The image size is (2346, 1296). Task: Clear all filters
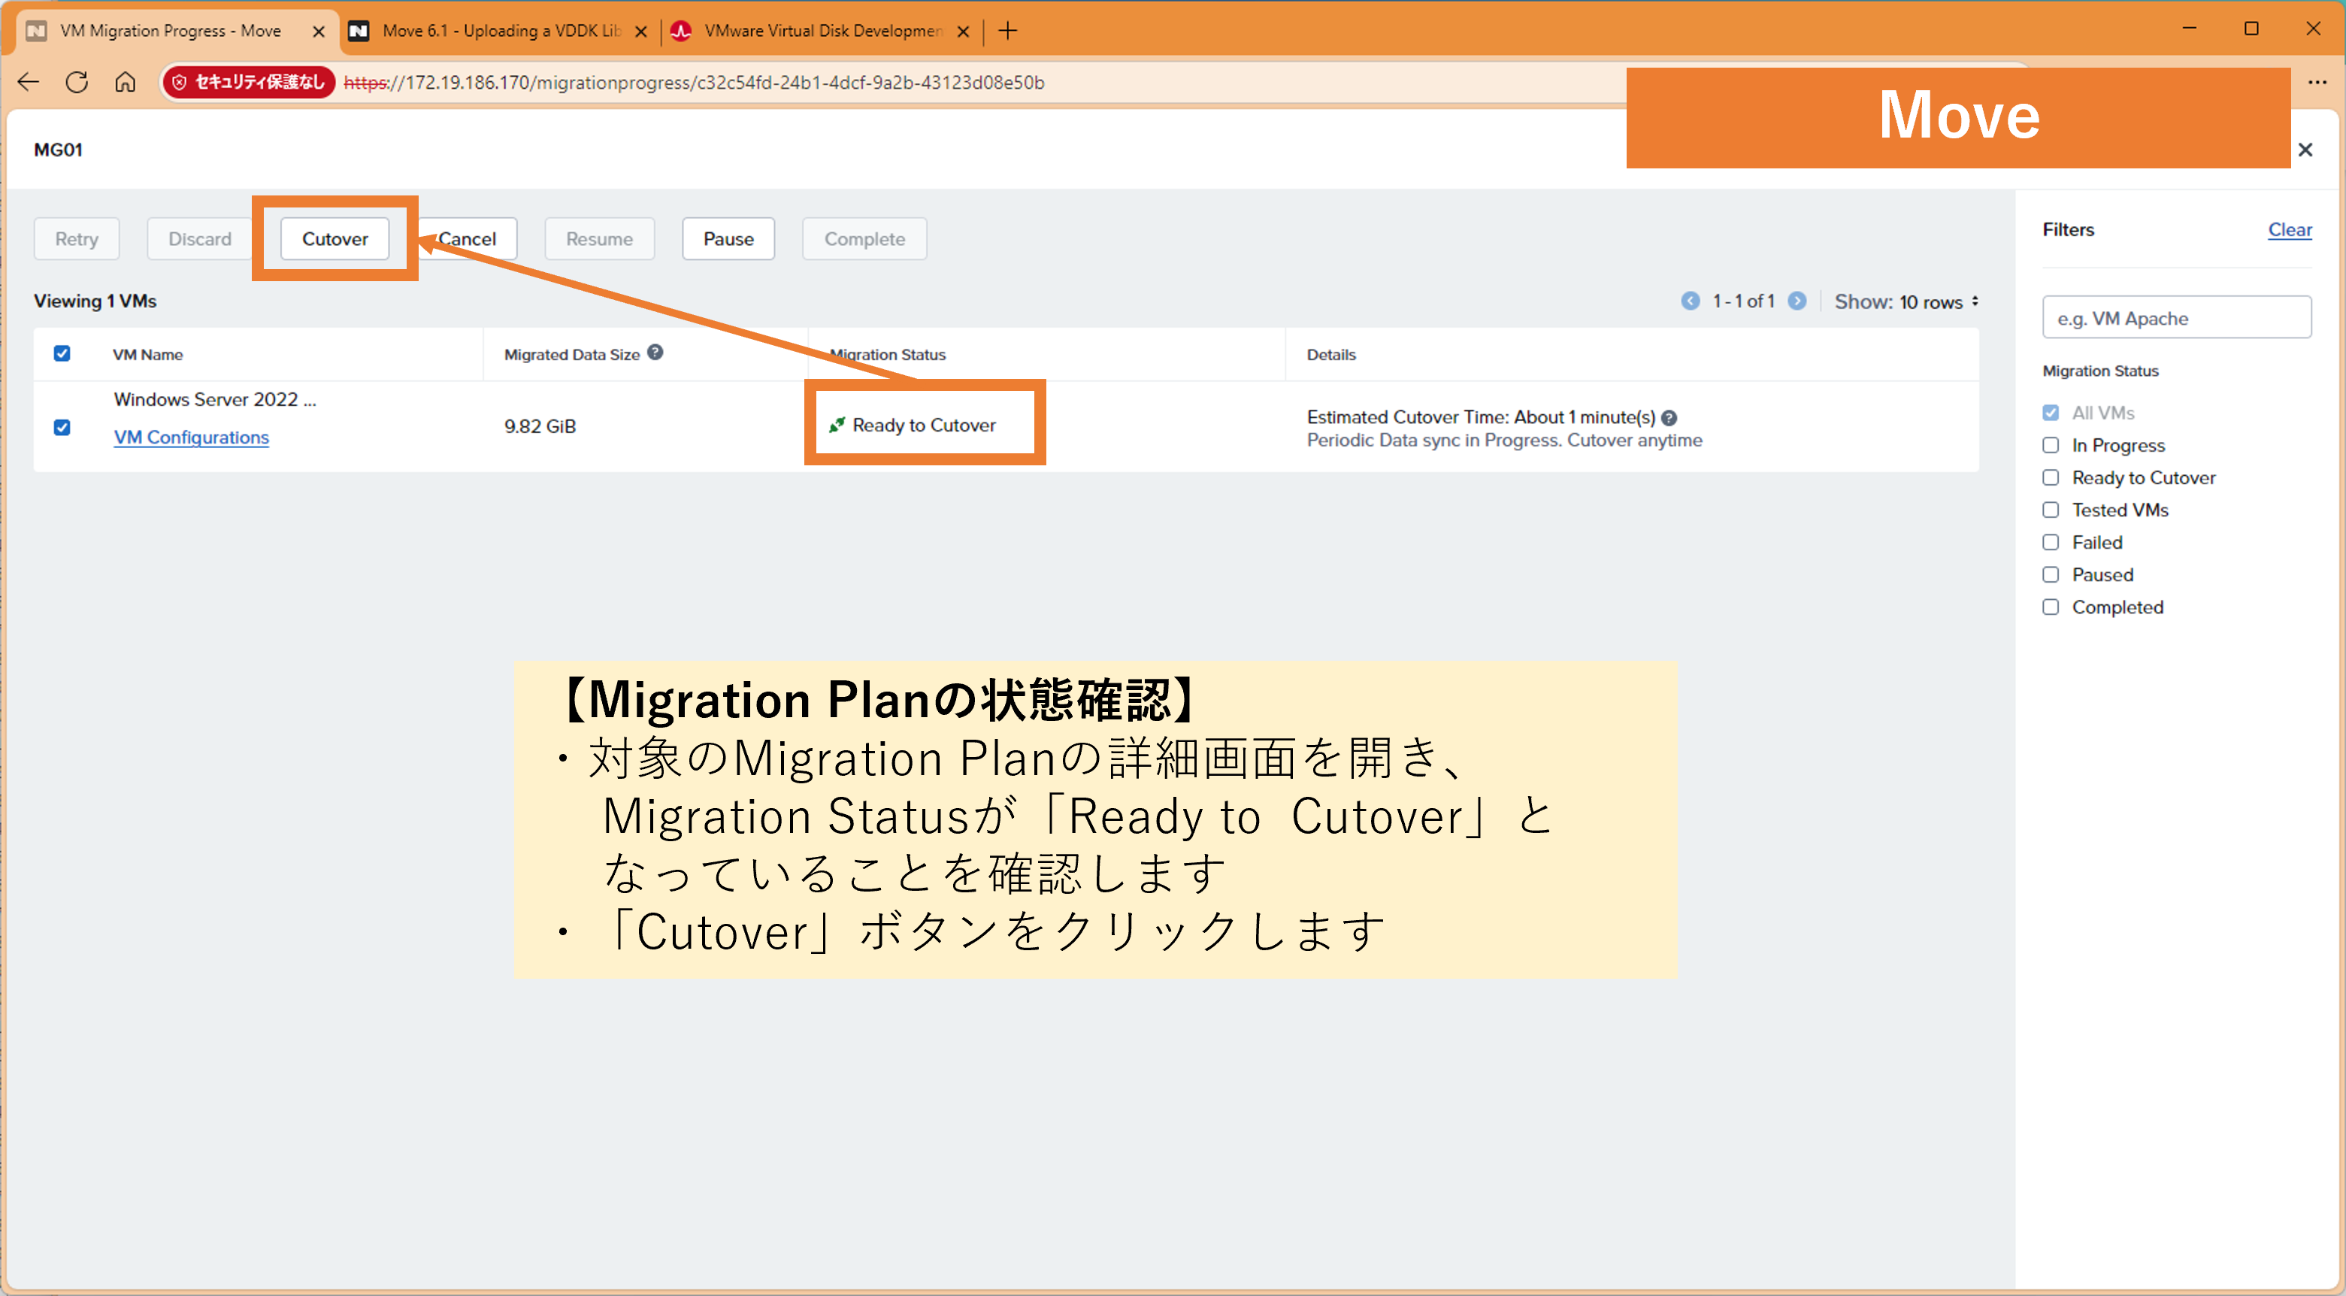coord(2290,229)
